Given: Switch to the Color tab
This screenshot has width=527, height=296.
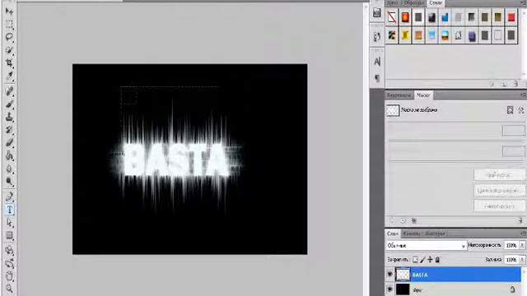Looking at the screenshot, I should [x=392, y=2].
